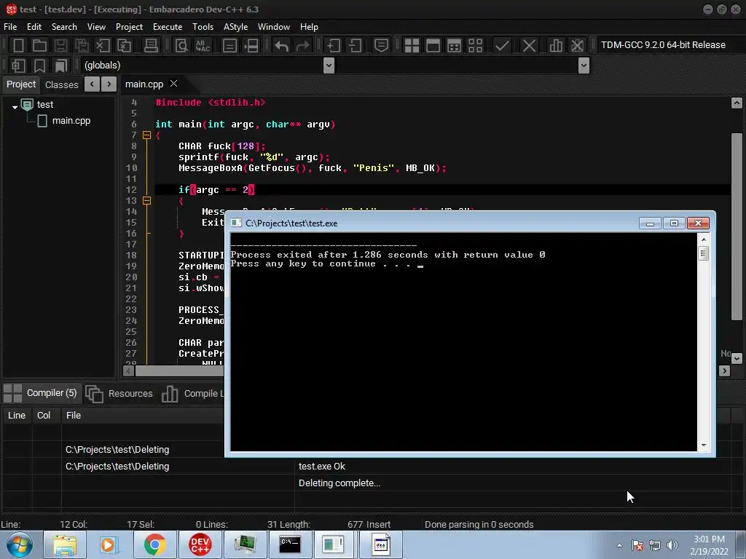Click the Goto Bookmarks icon
This screenshot has width=746, height=559.
click(x=61, y=66)
